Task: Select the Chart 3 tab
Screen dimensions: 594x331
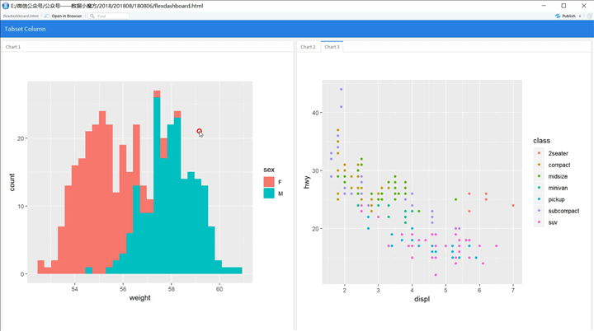Action: point(332,47)
